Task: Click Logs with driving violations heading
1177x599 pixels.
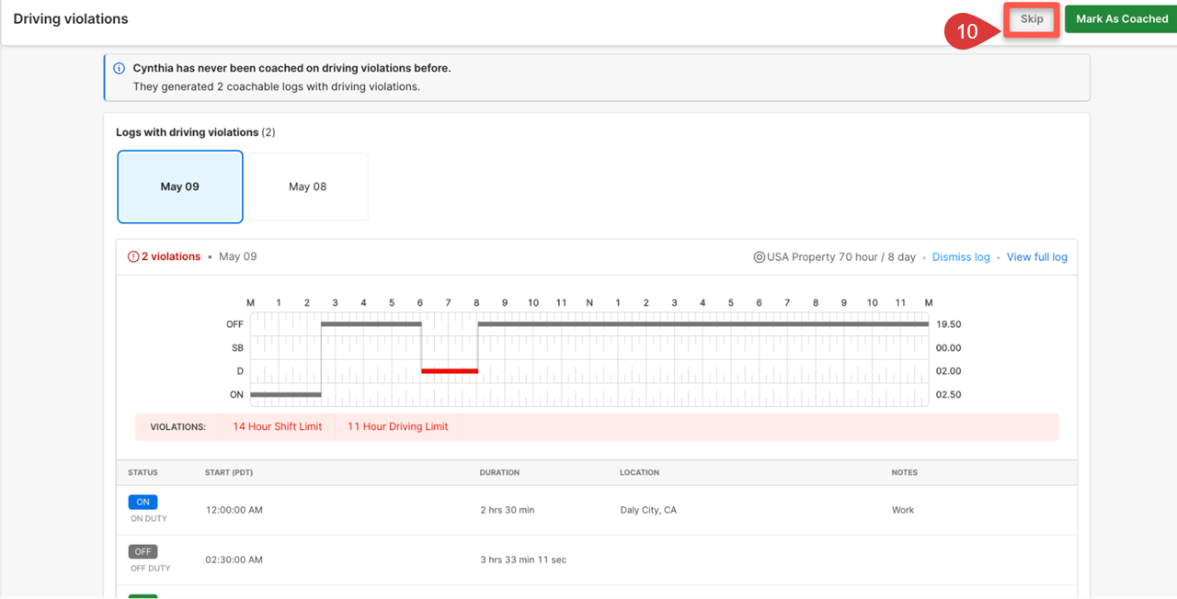Action: click(x=188, y=132)
